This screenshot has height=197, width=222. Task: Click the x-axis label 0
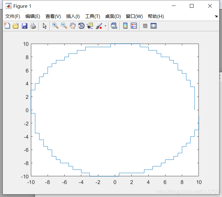[x=115, y=182]
